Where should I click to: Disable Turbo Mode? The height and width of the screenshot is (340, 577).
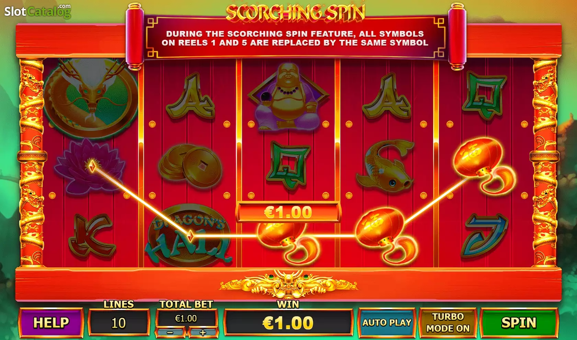tap(448, 323)
